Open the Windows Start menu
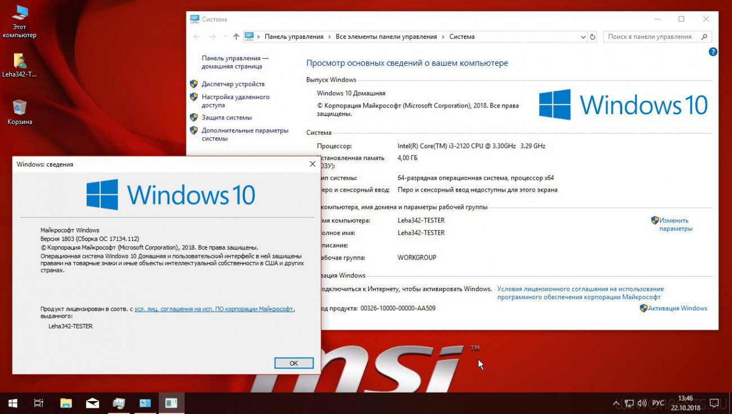 (x=13, y=403)
